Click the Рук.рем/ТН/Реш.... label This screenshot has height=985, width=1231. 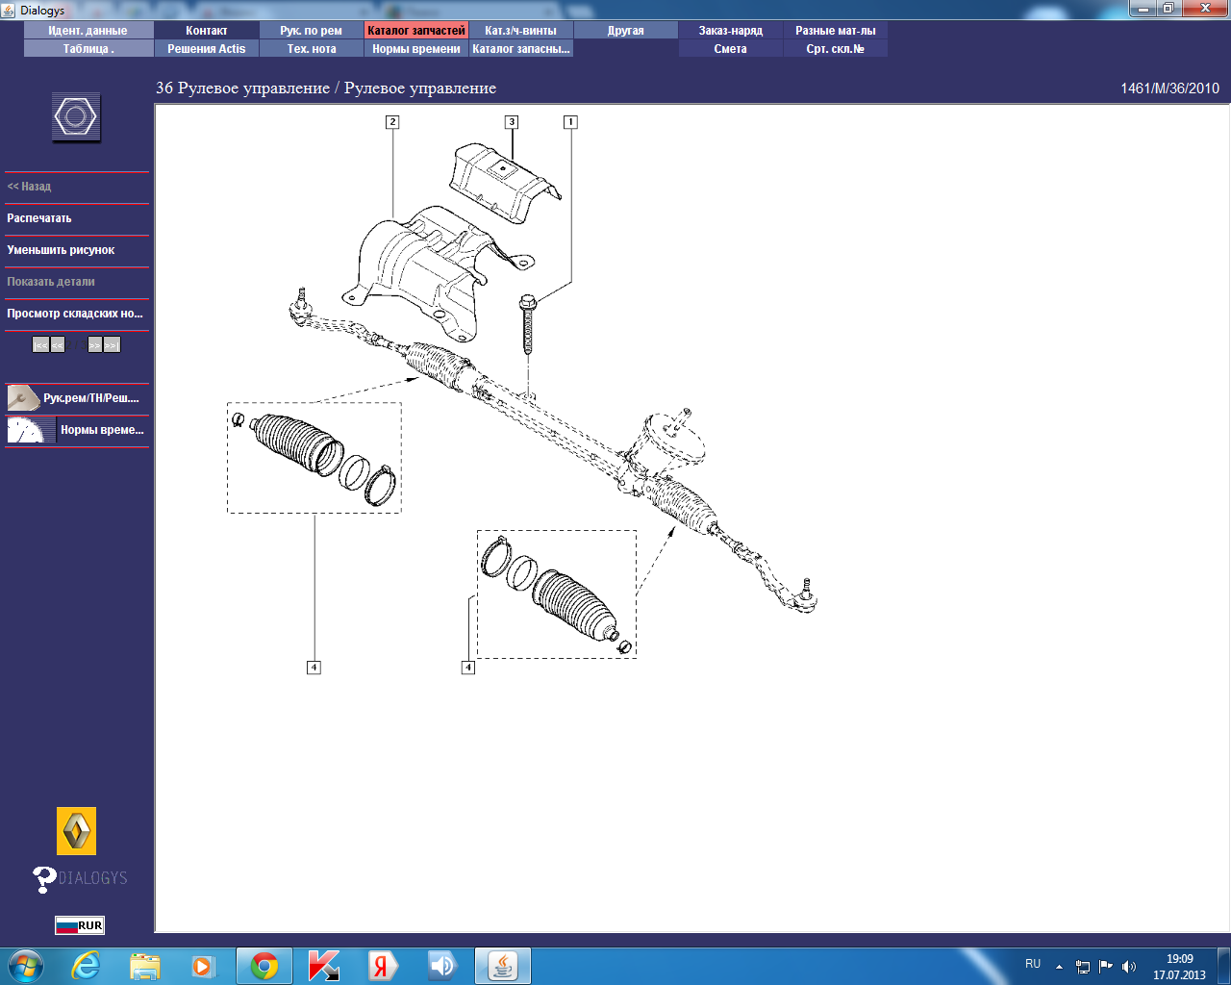(x=91, y=398)
